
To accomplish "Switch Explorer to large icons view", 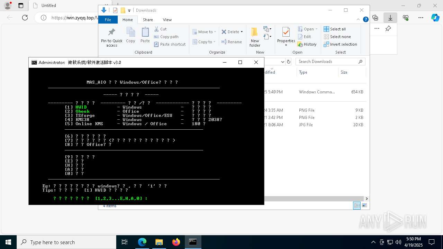I will [x=364, y=206].
